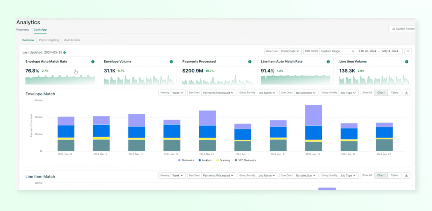Click the export icon on Line Item Match
Viewport: 432px width, 211px height.
(406, 175)
